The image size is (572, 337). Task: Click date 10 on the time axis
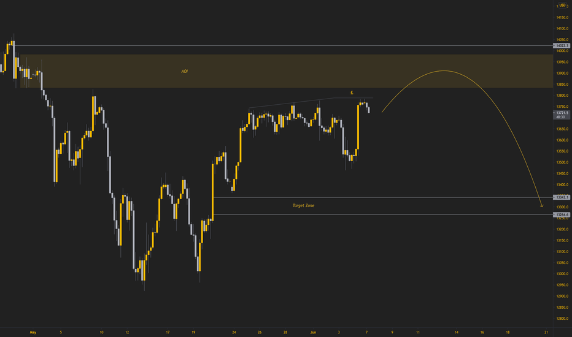(x=101, y=332)
